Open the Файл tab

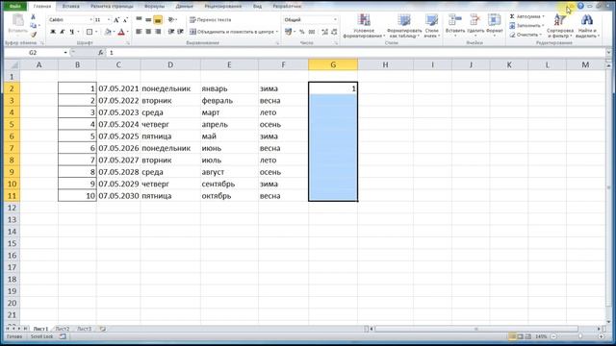click(x=15, y=6)
